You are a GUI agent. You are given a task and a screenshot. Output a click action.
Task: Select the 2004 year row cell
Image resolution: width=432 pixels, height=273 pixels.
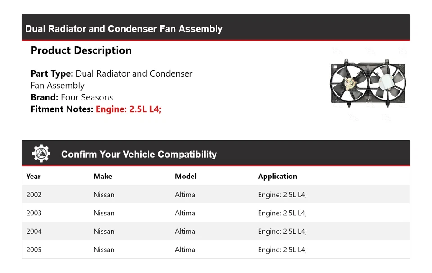34,232
